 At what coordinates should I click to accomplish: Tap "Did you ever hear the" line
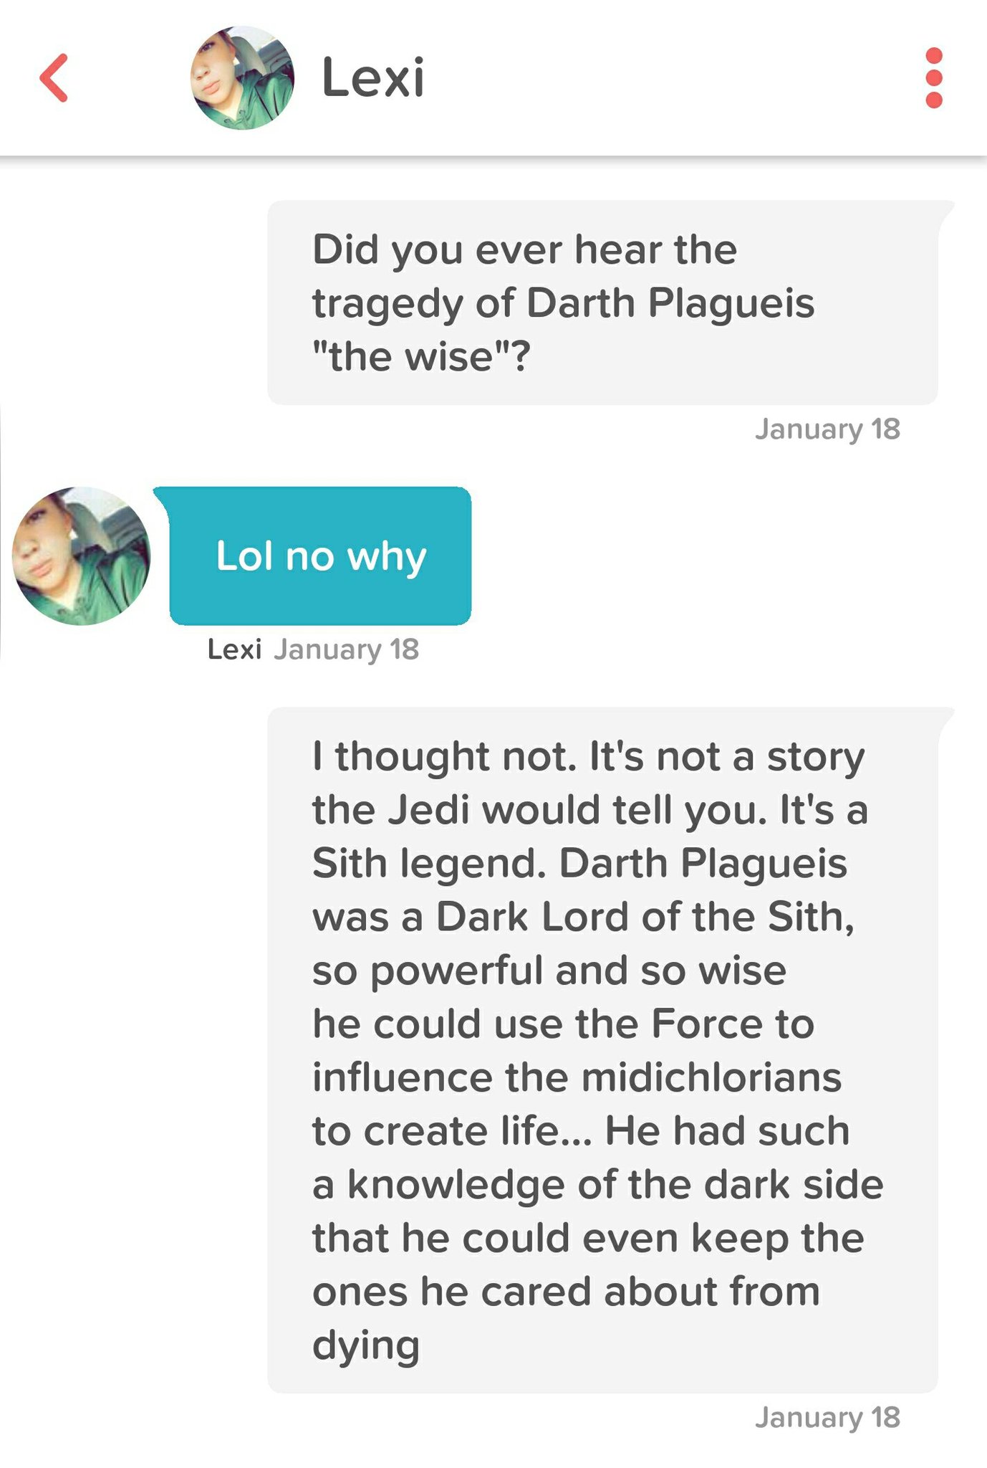pos(524,250)
